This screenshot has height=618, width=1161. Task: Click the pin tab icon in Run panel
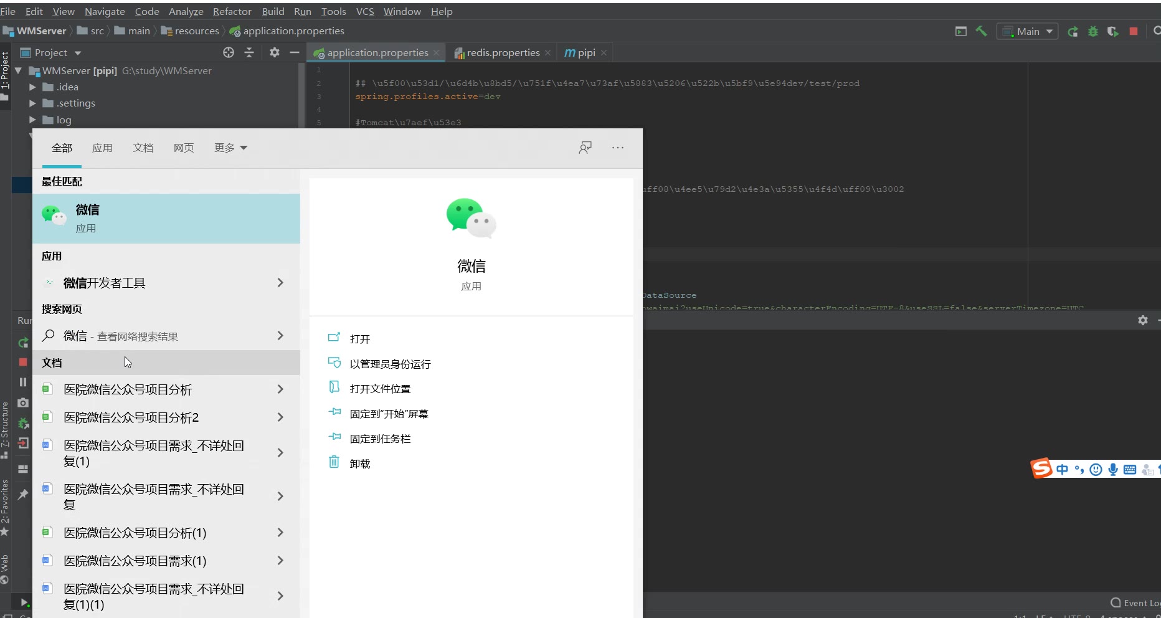pyautogui.click(x=23, y=494)
